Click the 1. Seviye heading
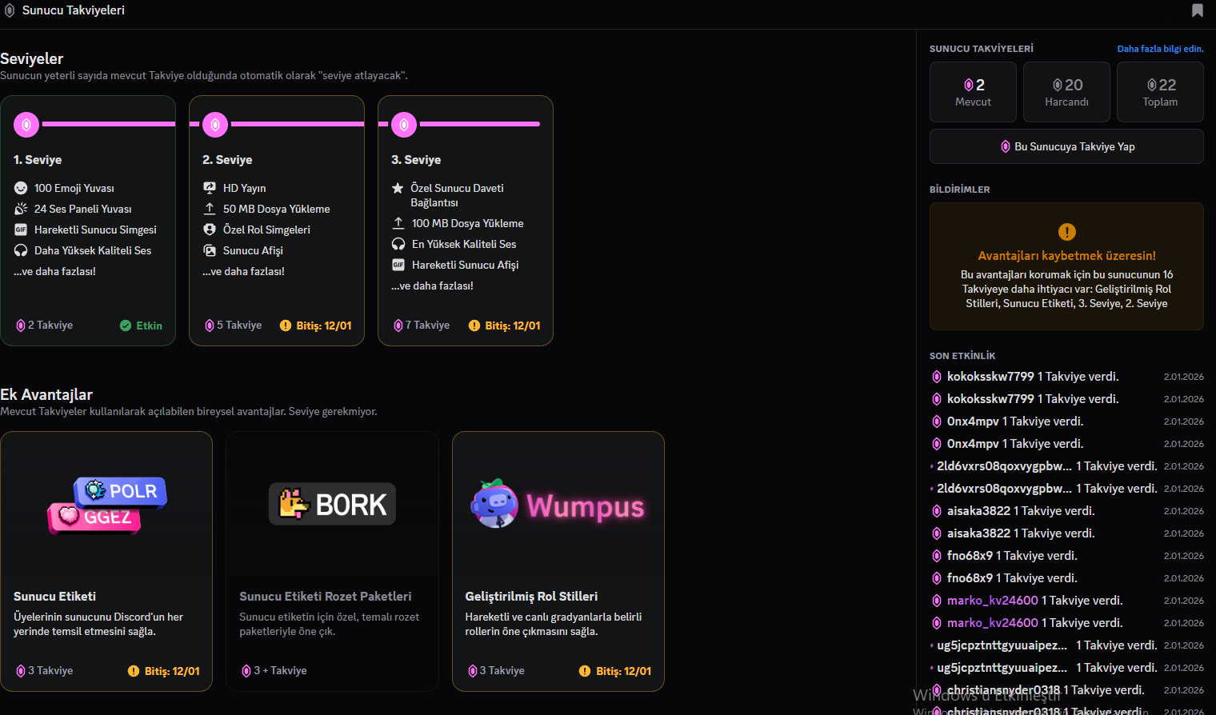Viewport: 1216px width, 715px height. coord(38,160)
